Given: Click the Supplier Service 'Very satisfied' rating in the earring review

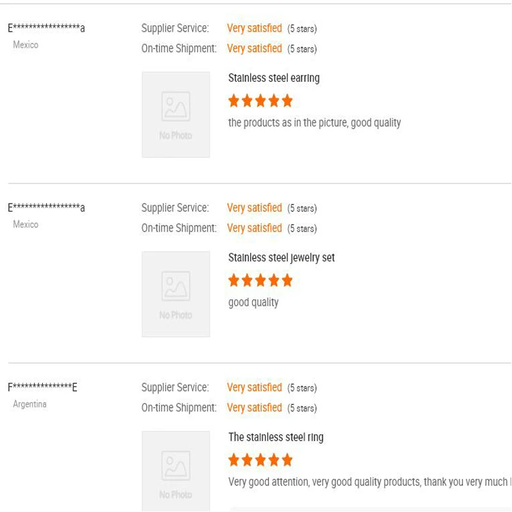Looking at the screenshot, I should (255, 28).
